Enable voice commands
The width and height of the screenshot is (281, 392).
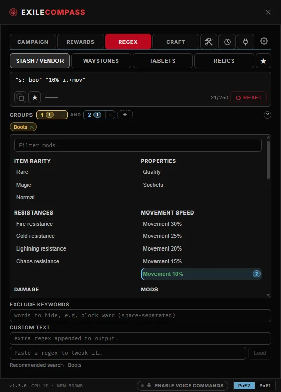tap(182, 385)
